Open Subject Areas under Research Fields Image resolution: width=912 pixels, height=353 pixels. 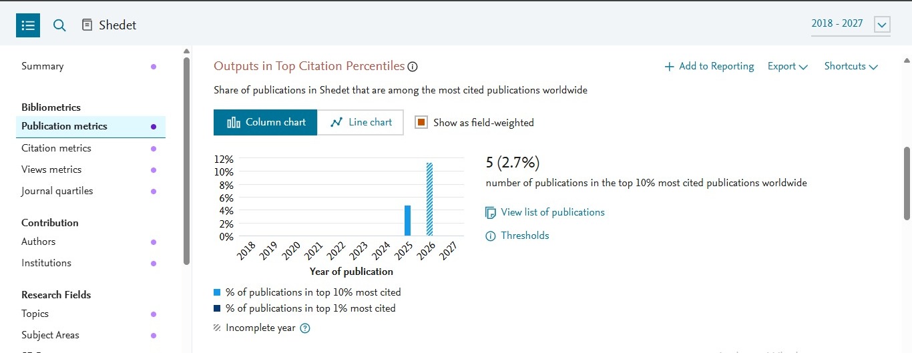[50, 335]
